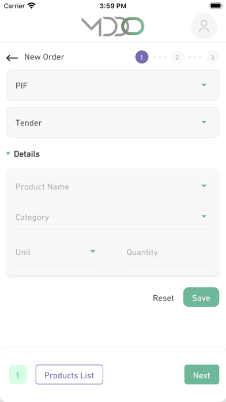Select step 1 in progress indicator
This screenshot has width=226, height=402.
click(x=142, y=57)
